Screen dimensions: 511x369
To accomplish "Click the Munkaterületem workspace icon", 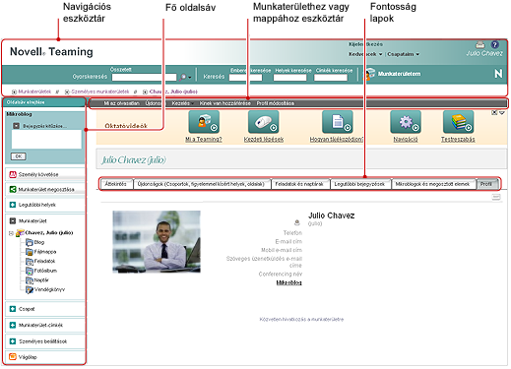I will [x=370, y=74].
